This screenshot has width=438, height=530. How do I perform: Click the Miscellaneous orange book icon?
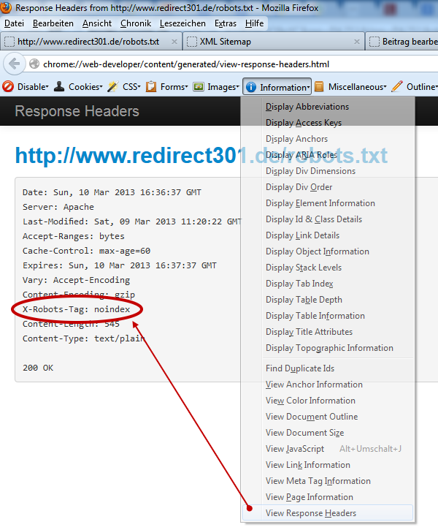319,87
